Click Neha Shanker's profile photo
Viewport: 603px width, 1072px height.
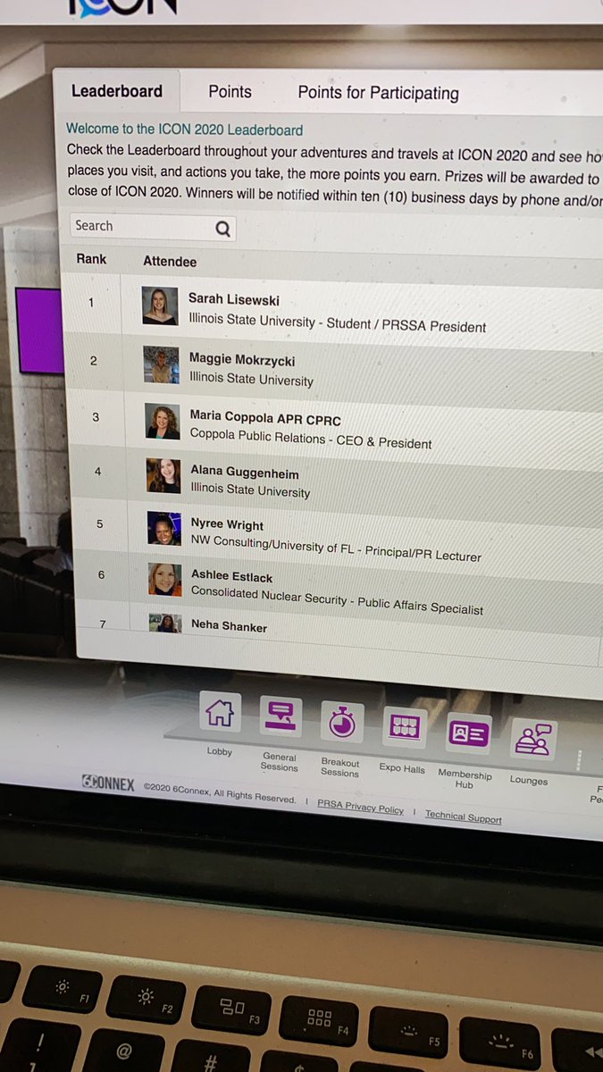click(x=165, y=624)
